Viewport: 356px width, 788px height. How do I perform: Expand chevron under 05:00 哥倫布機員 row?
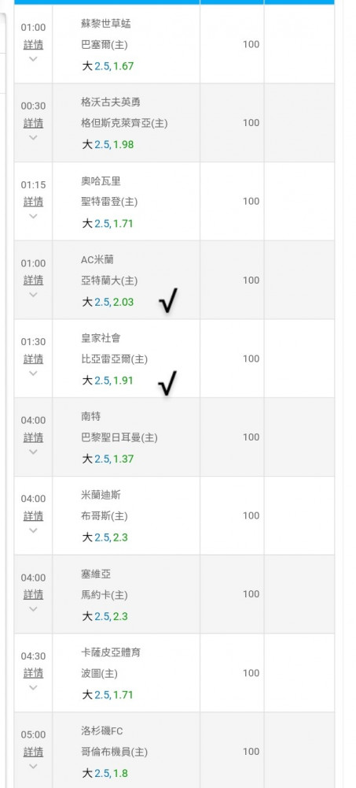click(x=33, y=766)
